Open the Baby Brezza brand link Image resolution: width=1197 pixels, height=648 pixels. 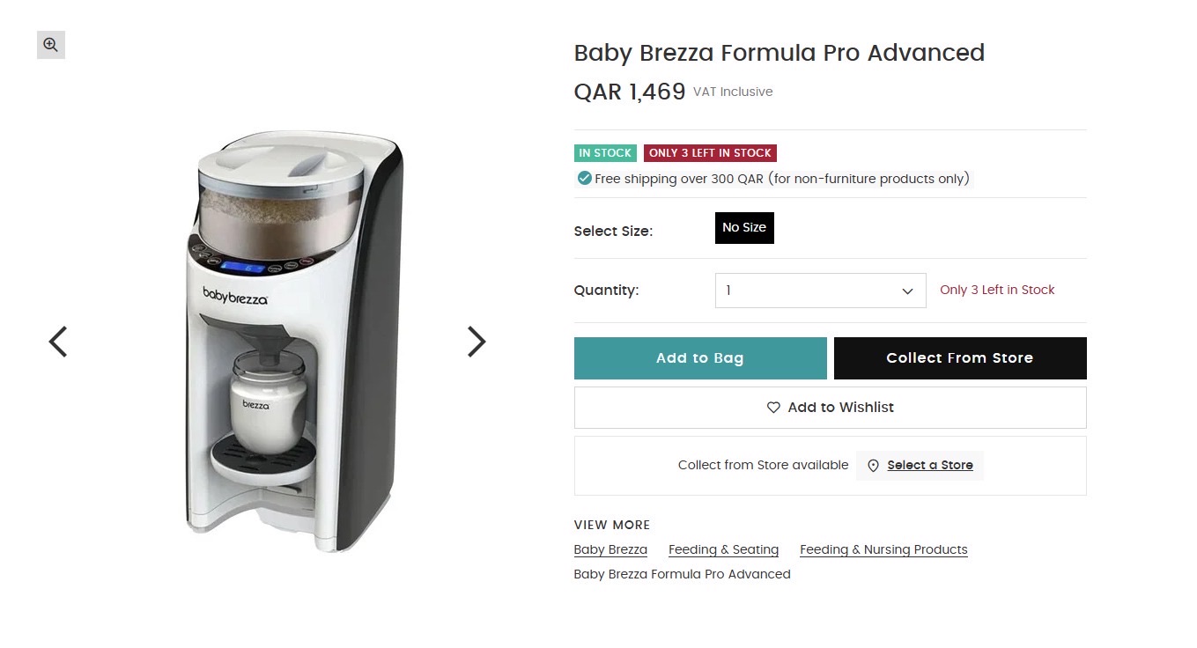coord(610,549)
